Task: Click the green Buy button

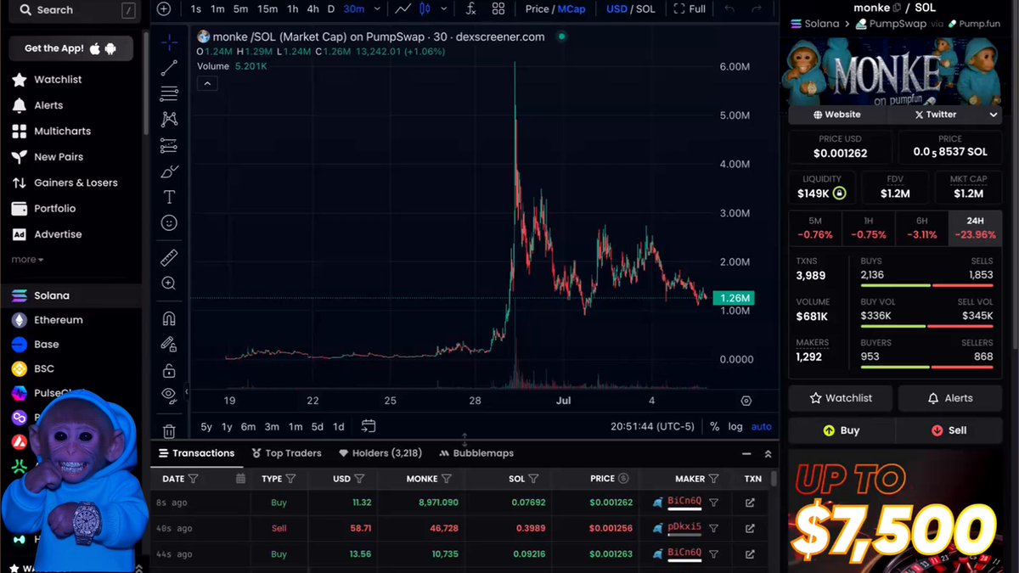Action: point(842,430)
